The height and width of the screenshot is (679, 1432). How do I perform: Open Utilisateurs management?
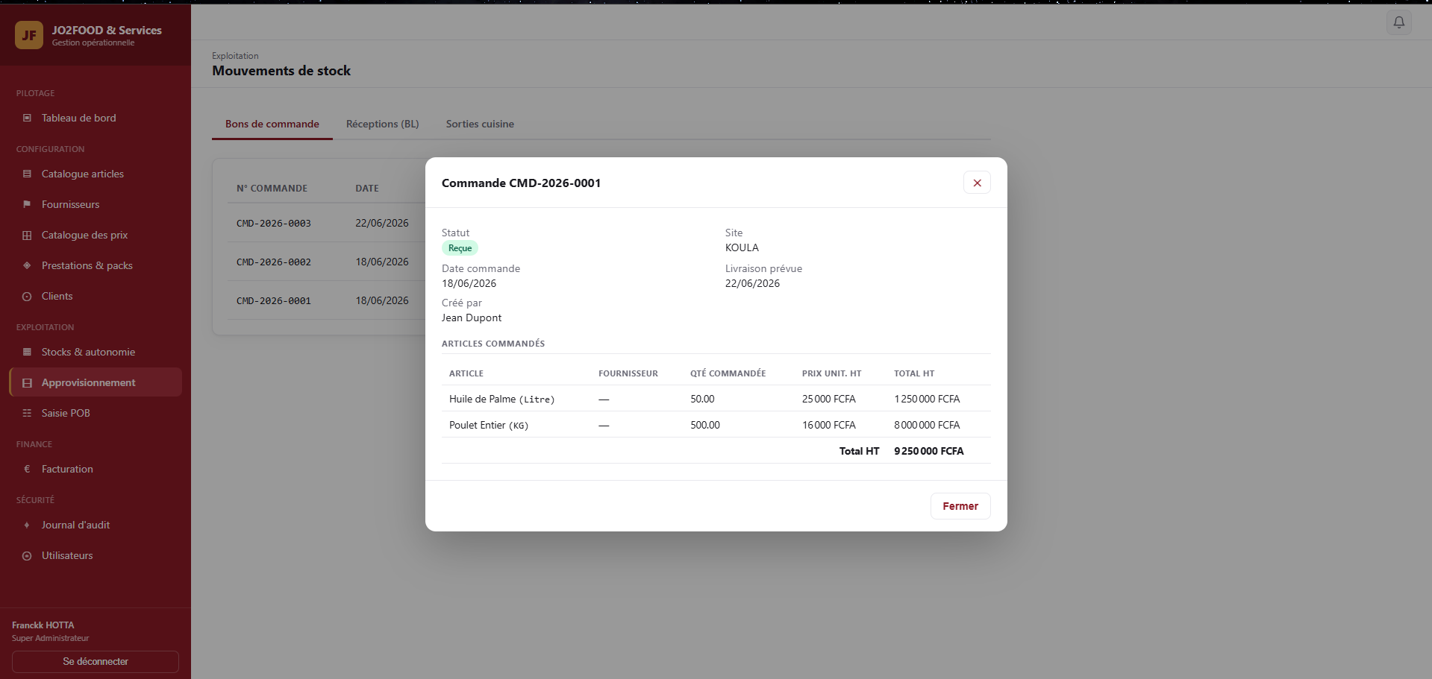point(96,555)
